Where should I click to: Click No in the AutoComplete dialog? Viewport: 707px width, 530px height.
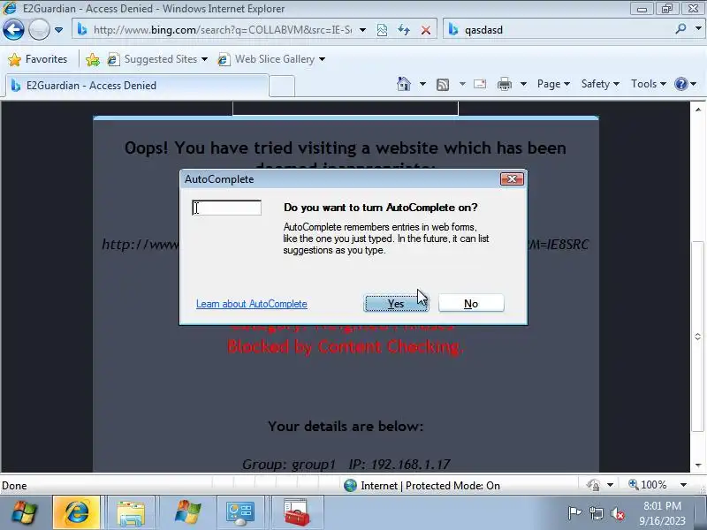pos(471,304)
